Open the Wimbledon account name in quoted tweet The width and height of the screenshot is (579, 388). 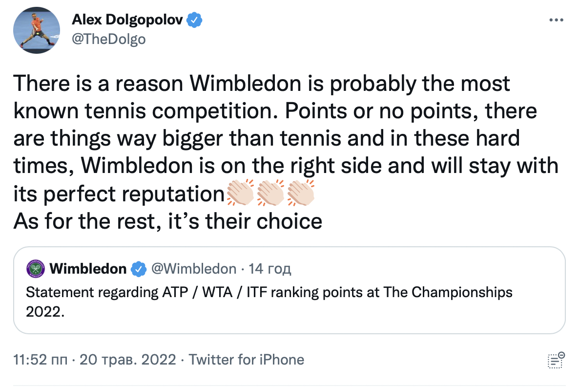pos(88,269)
